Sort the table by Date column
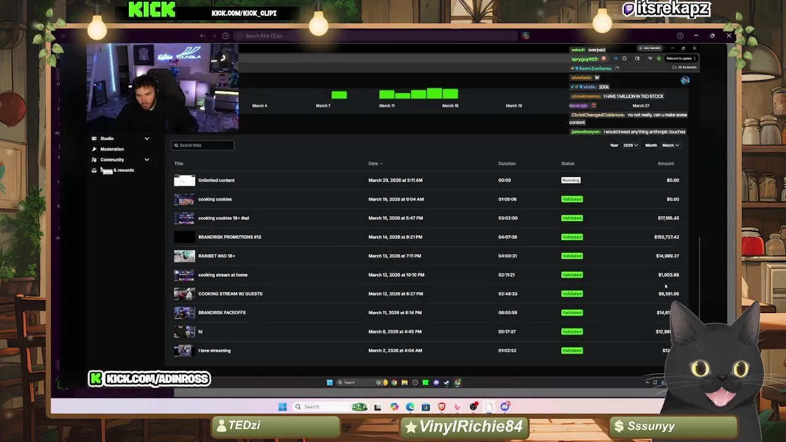The image size is (786, 442). pos(375,163)
